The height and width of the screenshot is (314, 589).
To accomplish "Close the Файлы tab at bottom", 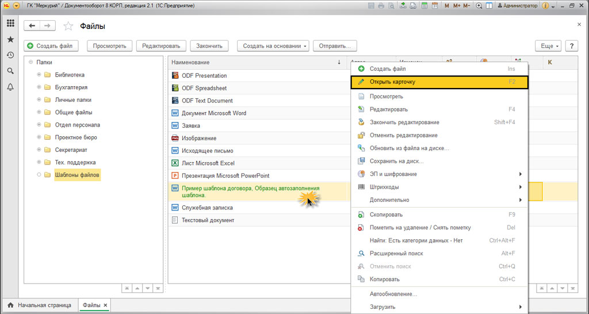I will pyautogui.click(x=105, y=305).
